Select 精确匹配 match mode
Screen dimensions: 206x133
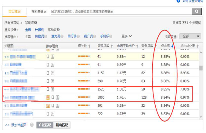(62, 125)
